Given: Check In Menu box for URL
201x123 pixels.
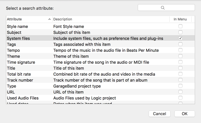Looking at the screenshot, I should pyautogui.click(x=180, y=92).
